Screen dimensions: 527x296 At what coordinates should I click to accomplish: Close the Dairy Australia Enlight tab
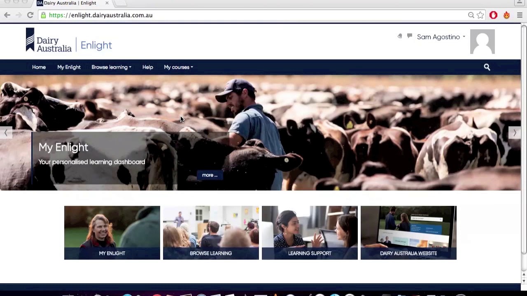coord(107,3)
